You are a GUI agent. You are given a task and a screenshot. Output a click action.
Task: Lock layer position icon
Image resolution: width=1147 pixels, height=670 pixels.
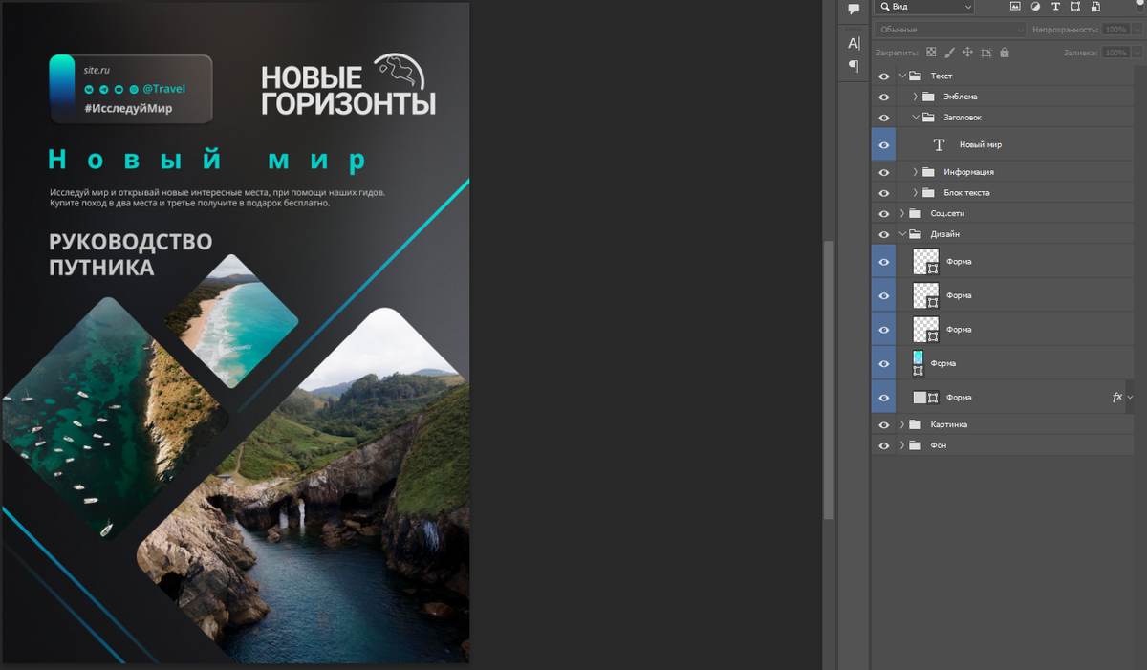pos(967,53)
